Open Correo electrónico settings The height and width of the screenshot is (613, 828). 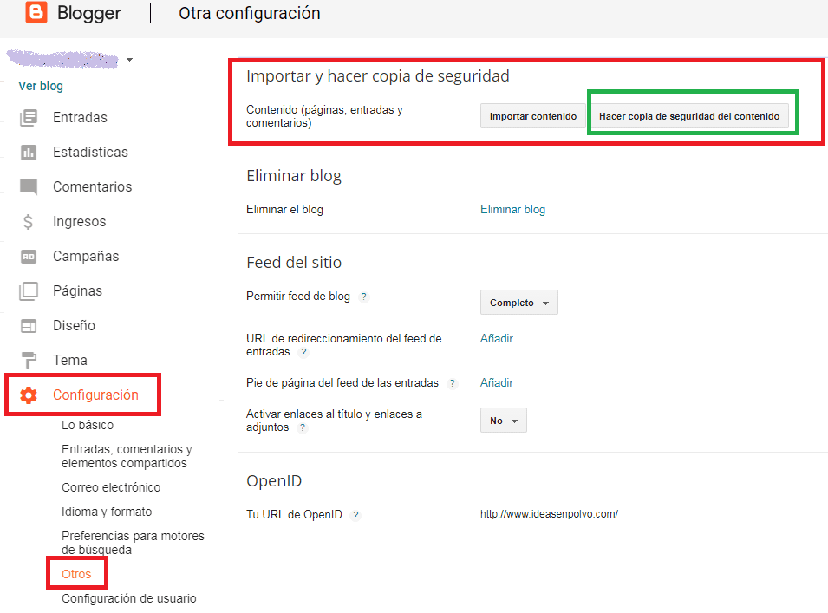111,487
